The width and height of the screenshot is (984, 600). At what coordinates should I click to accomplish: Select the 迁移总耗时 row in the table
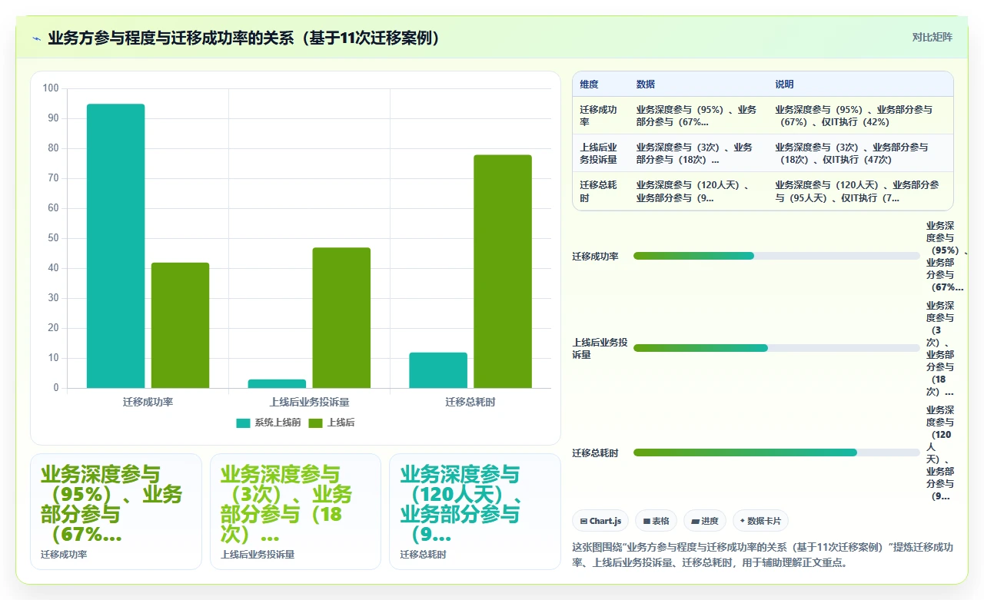click(763, 191)
